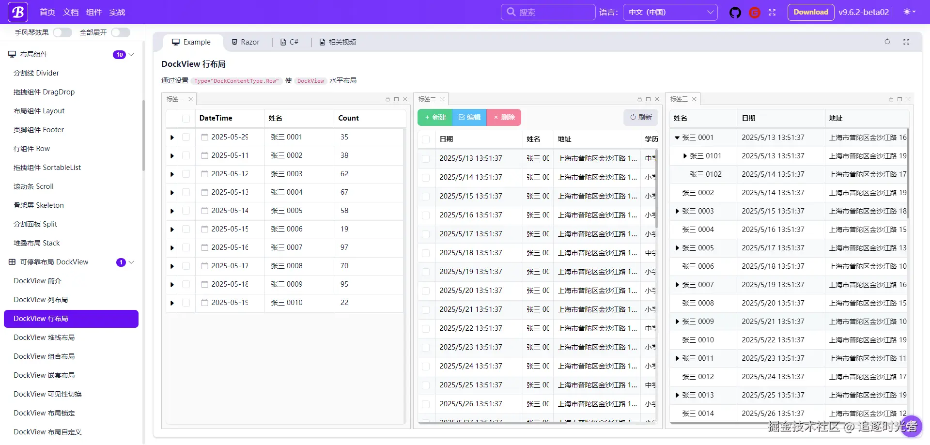Viewport: 930px width, 445px height.
Task: Toggle fullscreen icon in top navbar
Action: click(772, 13)
